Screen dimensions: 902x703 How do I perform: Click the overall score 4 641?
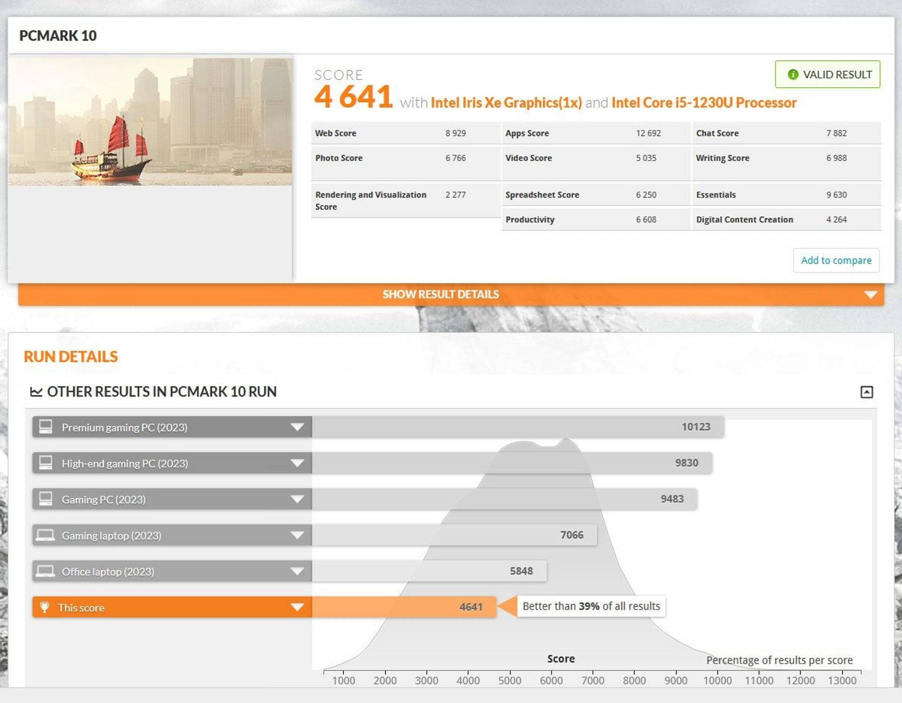click(x=353, y=97)
